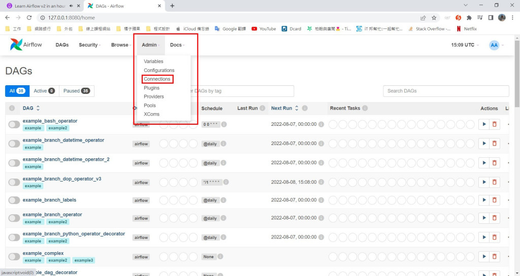
Task: Delete example_branch_datetime_operator_2 DAG
Action: pos(495,163)
